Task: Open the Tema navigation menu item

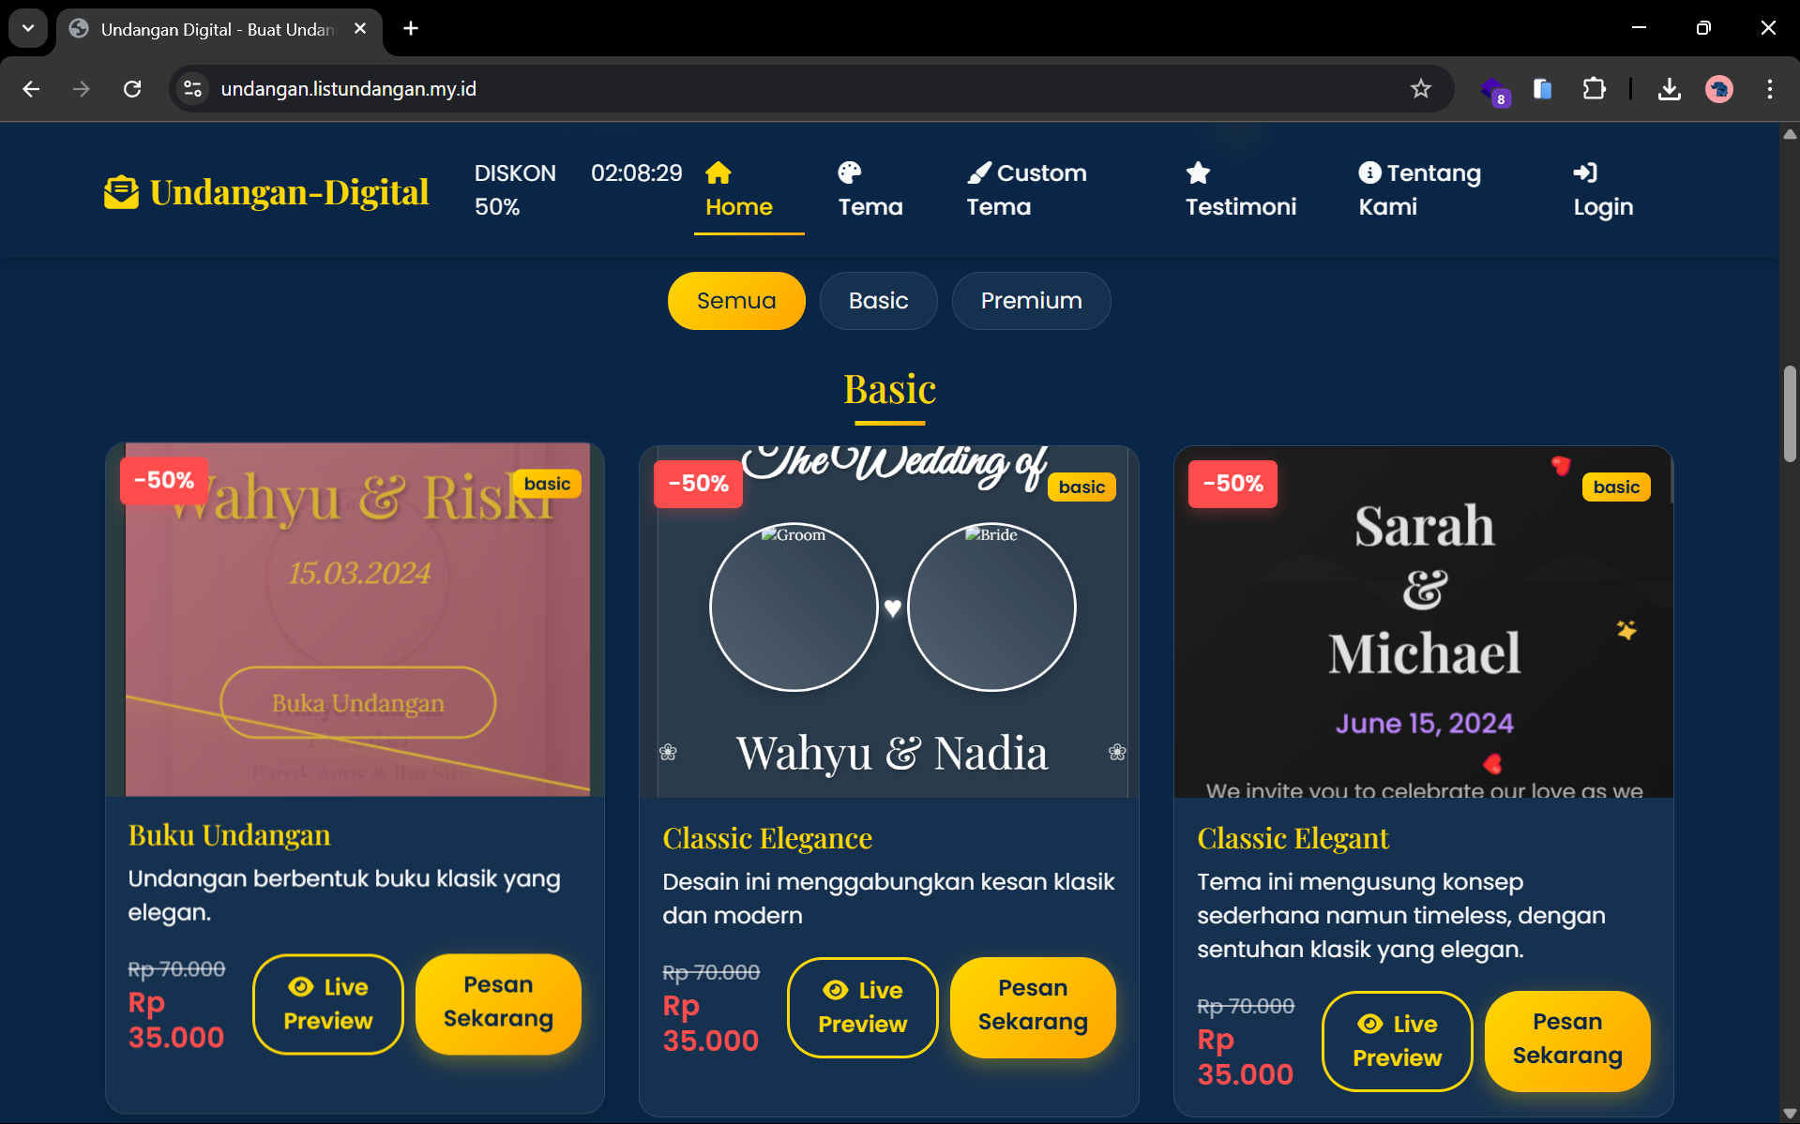Action: click(870, 190)
